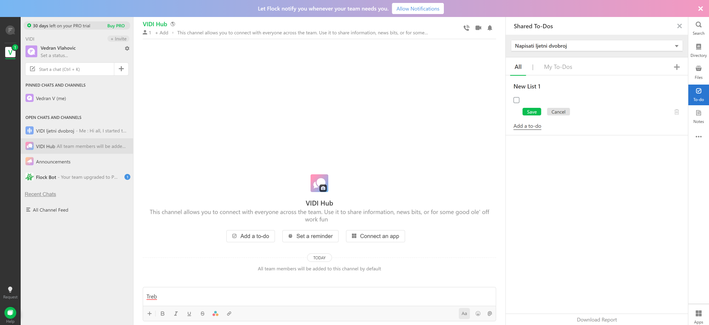Screen dimensions: 709x325
Task: Click the New List 1 title
Action: coord(527,86)
